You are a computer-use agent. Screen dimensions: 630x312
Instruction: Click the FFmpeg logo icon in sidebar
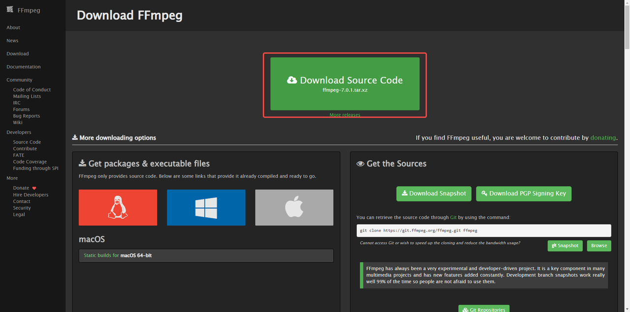click(x=10, y=9)
